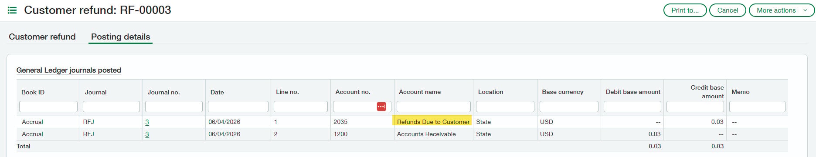The width and height of the screenshot is (816, 157).
Task: Sort by the Date column header
Action: pyautogui.click(x=217, y=92)
